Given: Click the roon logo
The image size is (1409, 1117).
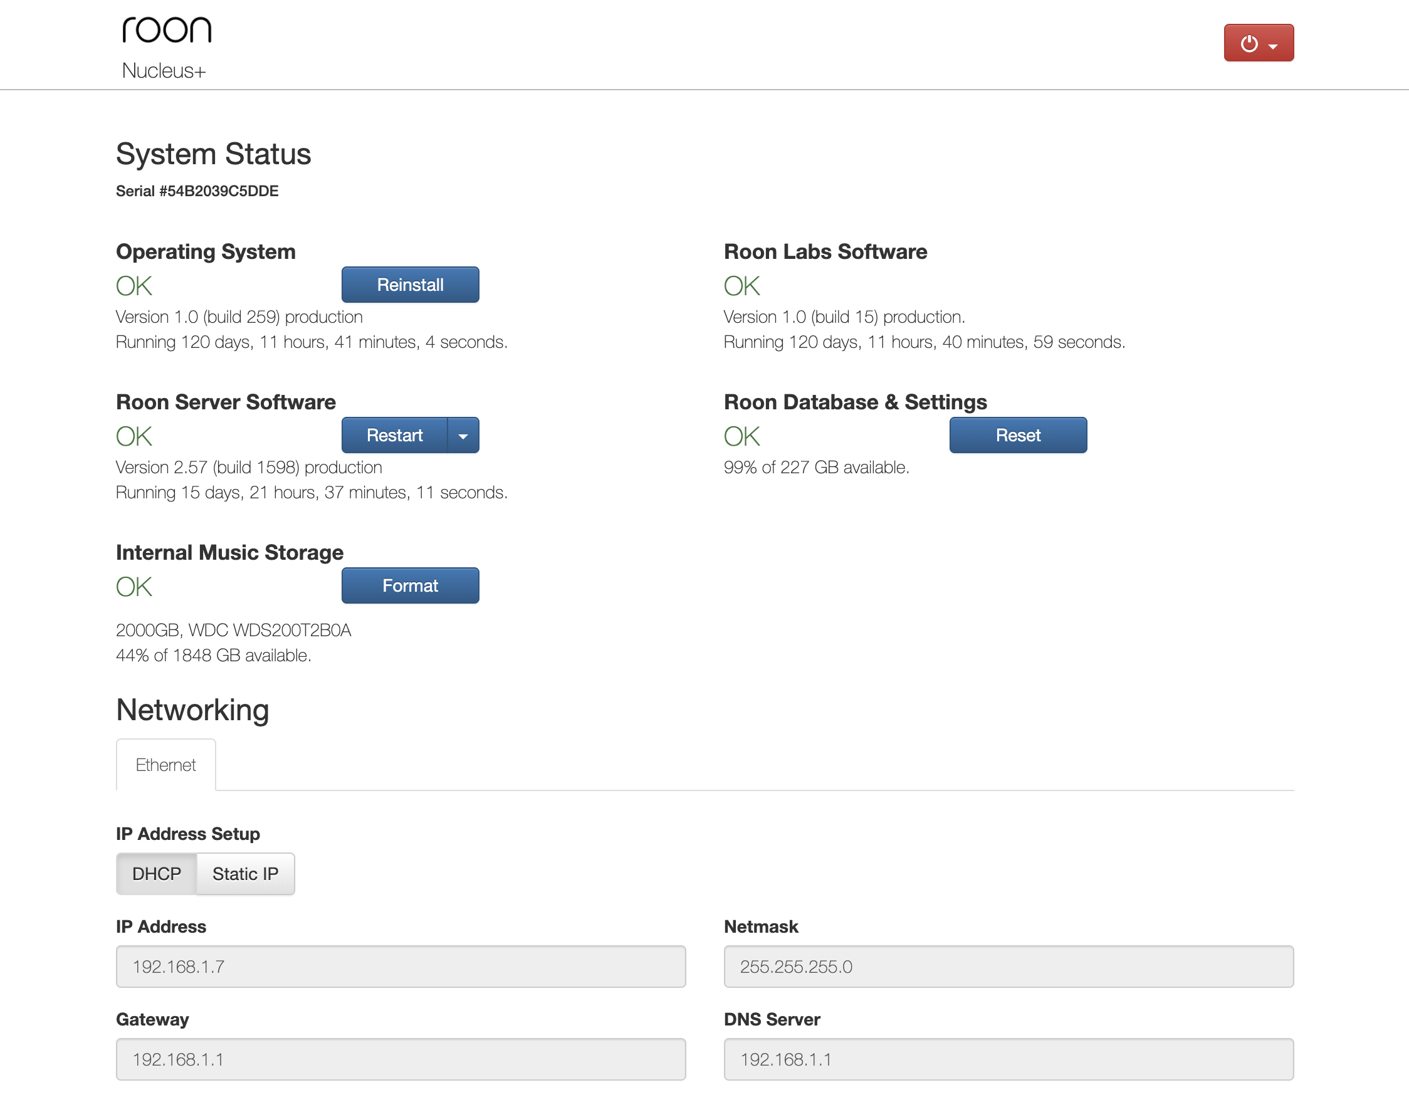Looking at the screenshot, I should (x=167, y=30).
